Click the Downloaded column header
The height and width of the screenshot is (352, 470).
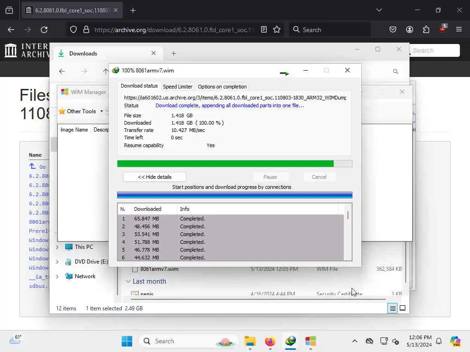pos(154,209)
